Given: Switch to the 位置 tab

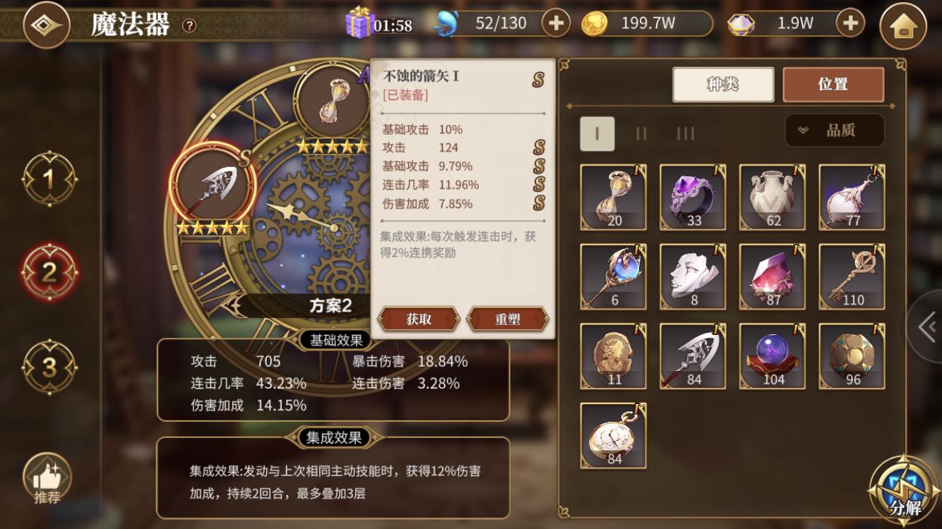Looking at the screenshot, I should pos(833,85).
